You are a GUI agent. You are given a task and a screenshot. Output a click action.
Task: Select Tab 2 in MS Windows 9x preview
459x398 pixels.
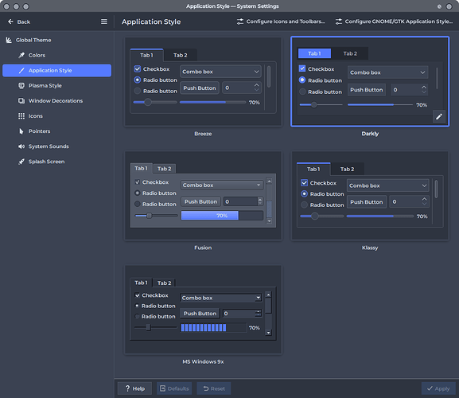point(164,283)
